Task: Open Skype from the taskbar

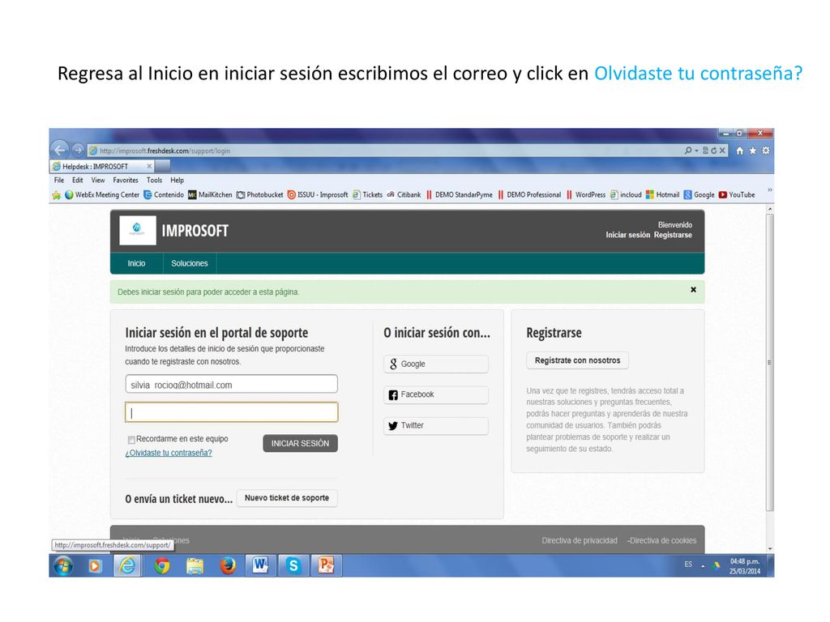Action: pyautogui.click(x=293, y=566)
